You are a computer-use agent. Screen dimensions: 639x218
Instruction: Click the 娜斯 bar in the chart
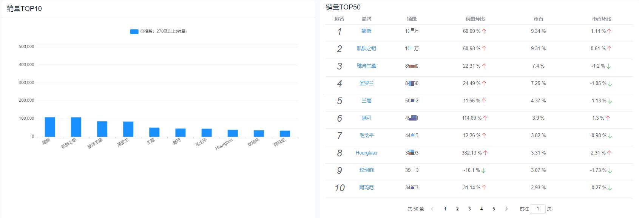pos(50,127)
